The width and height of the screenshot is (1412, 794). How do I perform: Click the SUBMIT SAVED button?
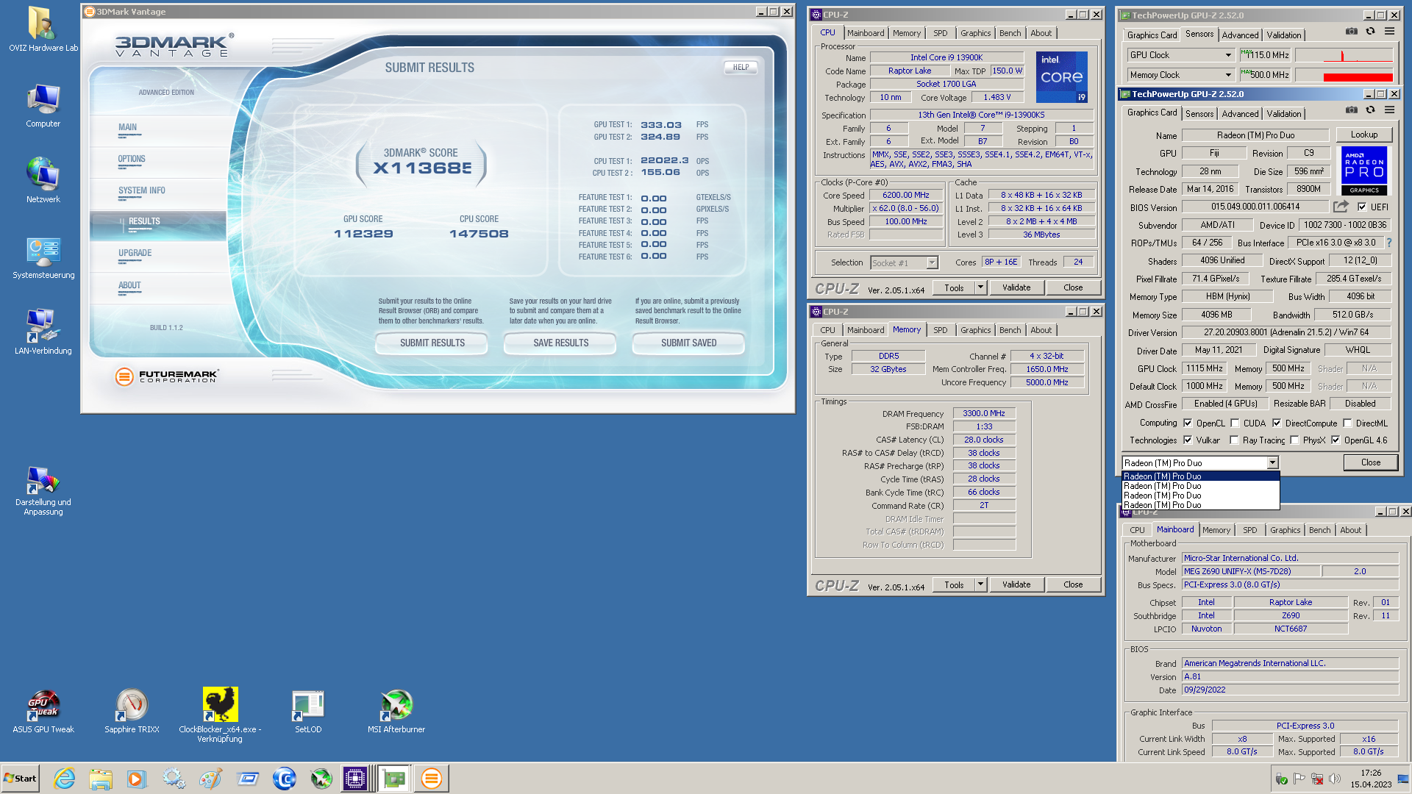point(688,343)
